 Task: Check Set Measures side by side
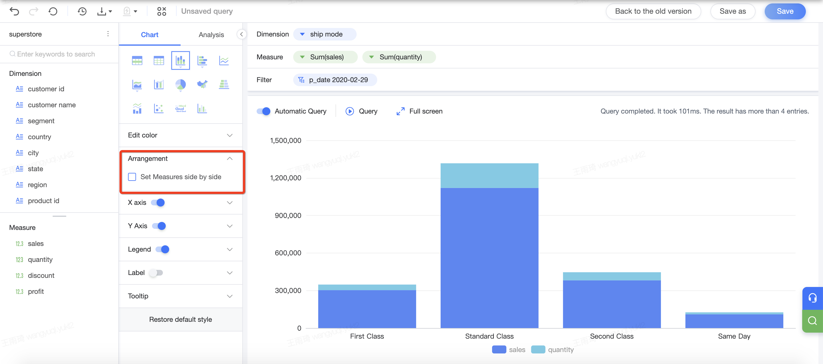(132, 177)
